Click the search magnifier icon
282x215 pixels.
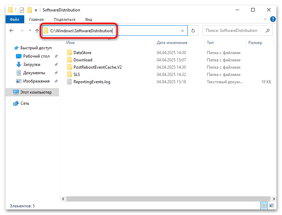[x=267, y=31]
